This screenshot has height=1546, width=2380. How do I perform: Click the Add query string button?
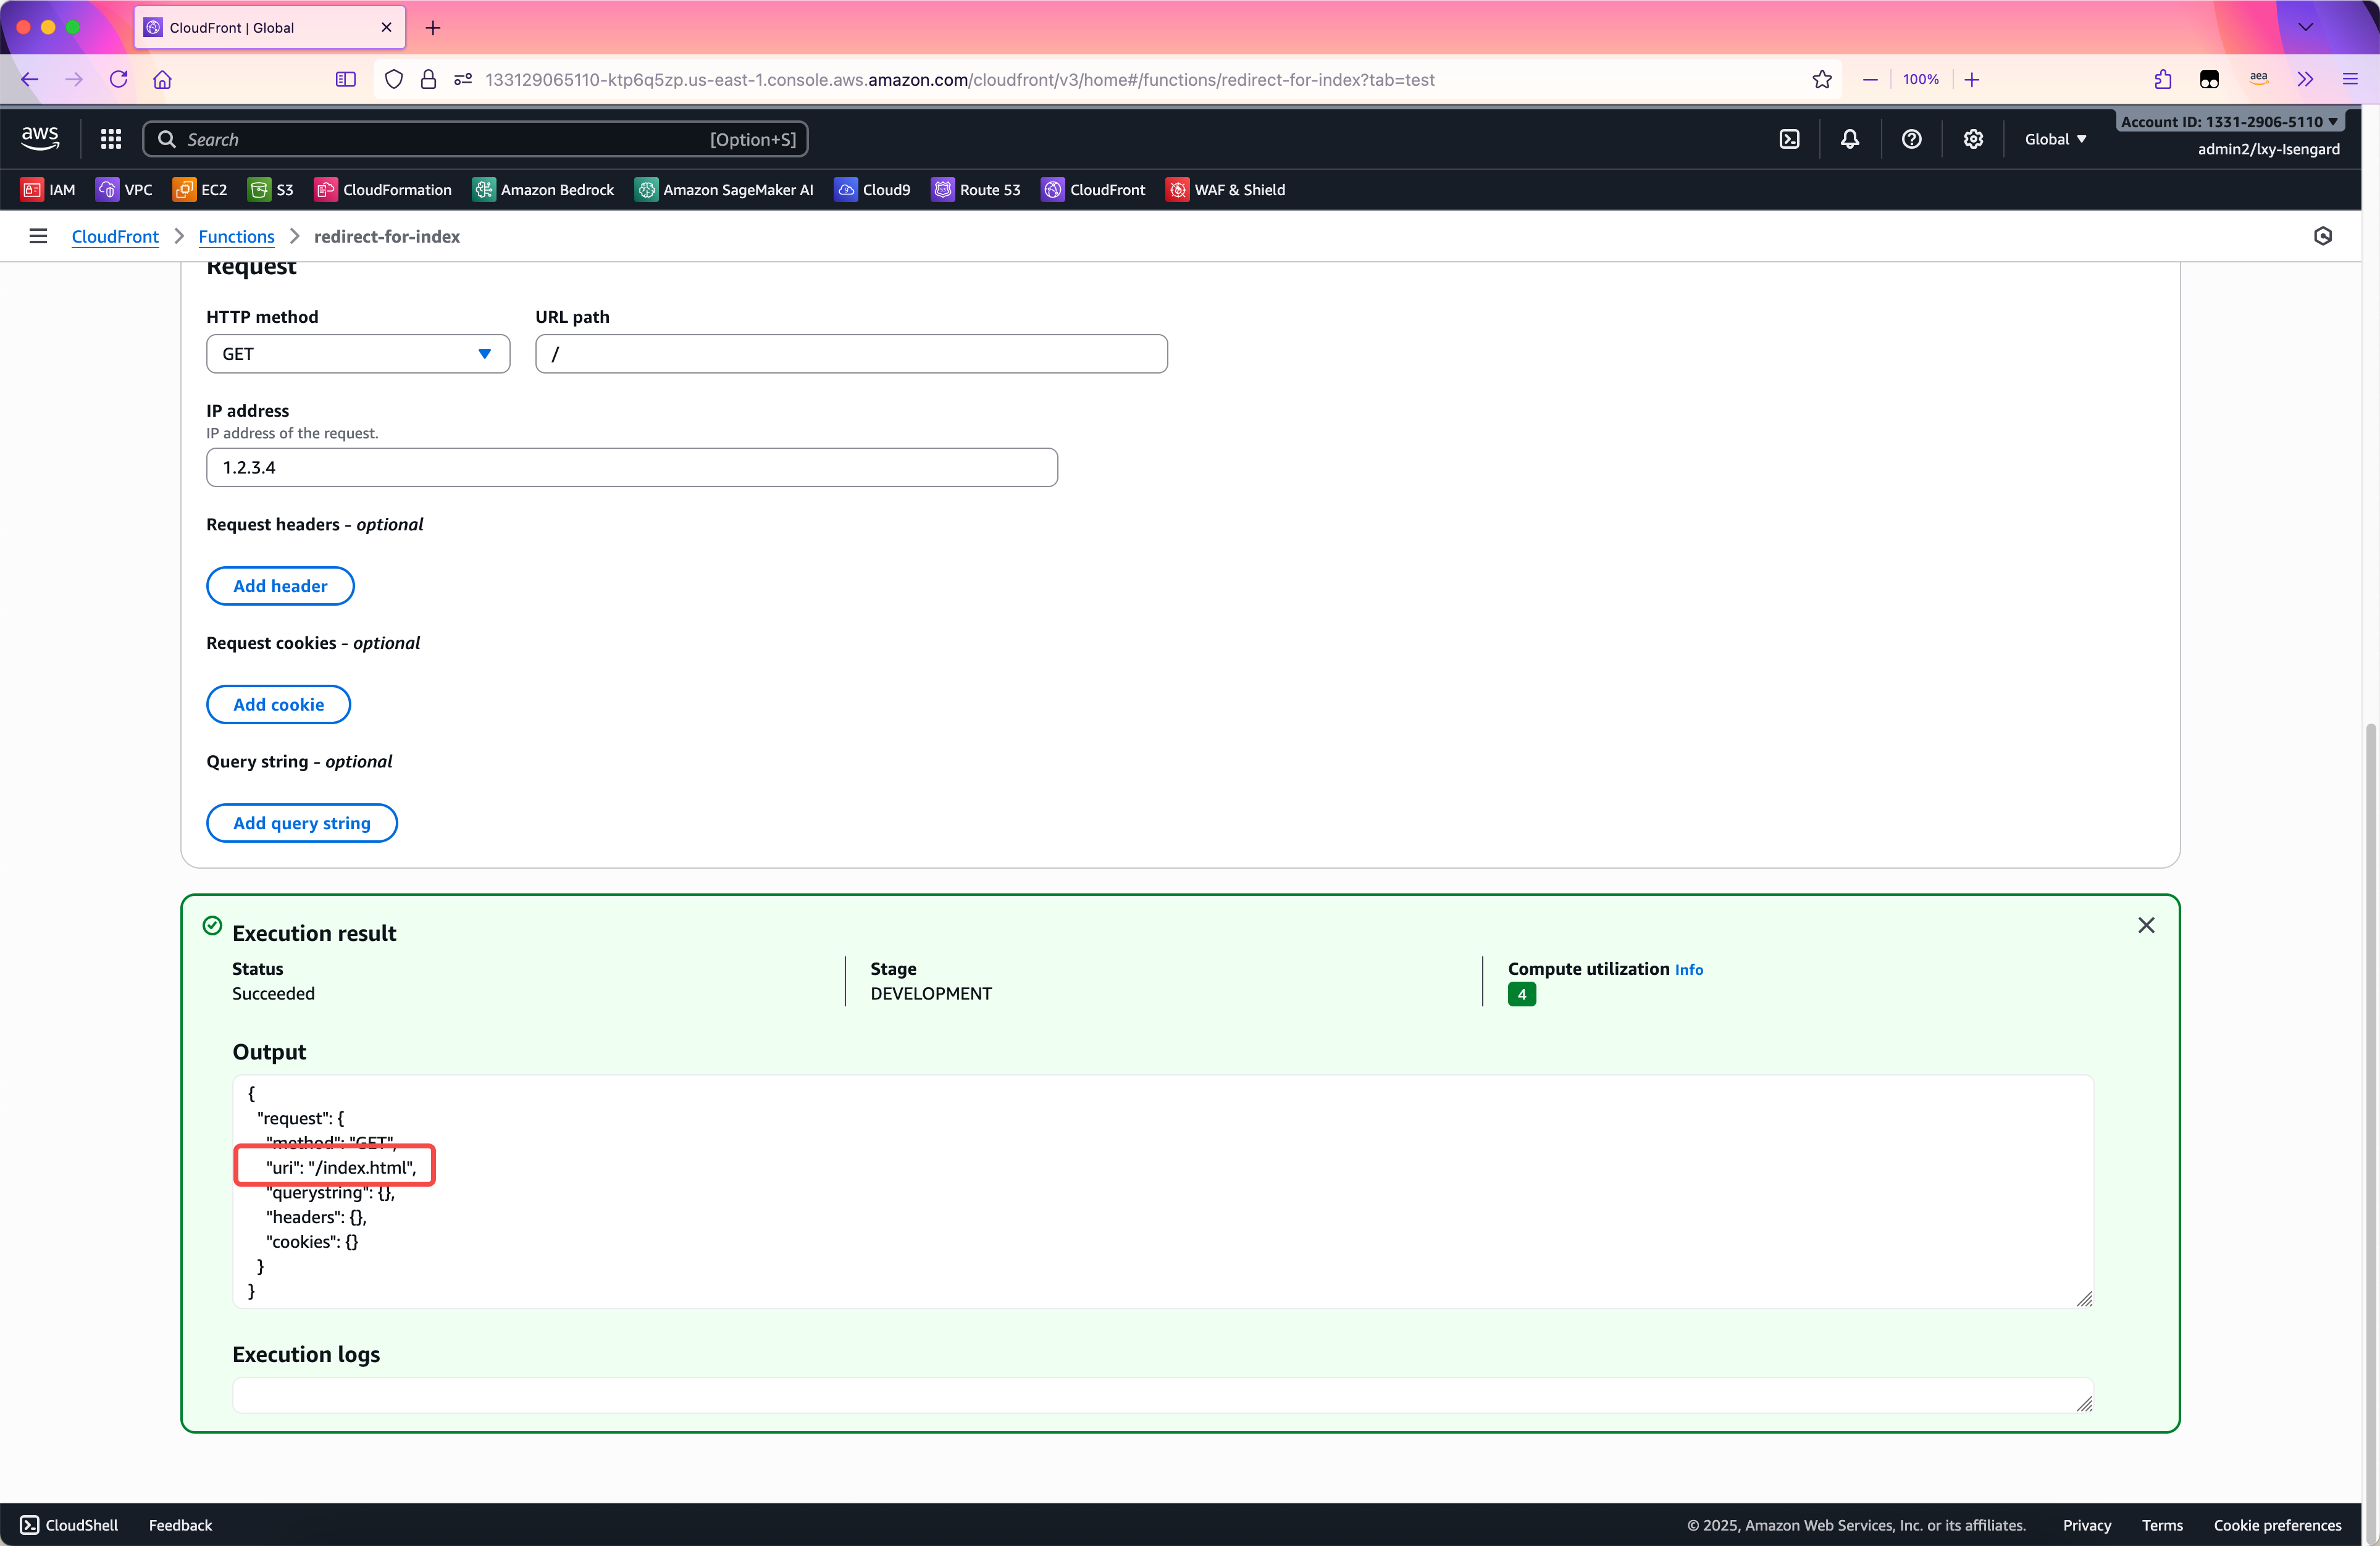pos(301,823)
